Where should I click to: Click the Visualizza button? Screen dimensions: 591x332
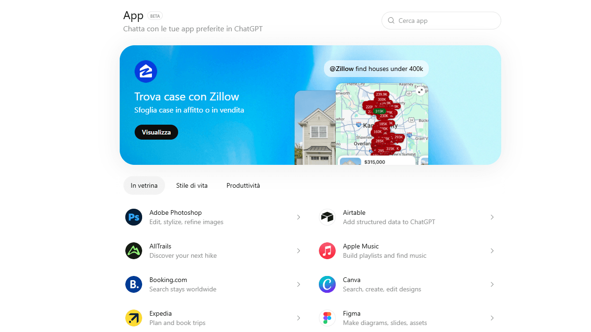pyautogui.click(x=156, y=132)
